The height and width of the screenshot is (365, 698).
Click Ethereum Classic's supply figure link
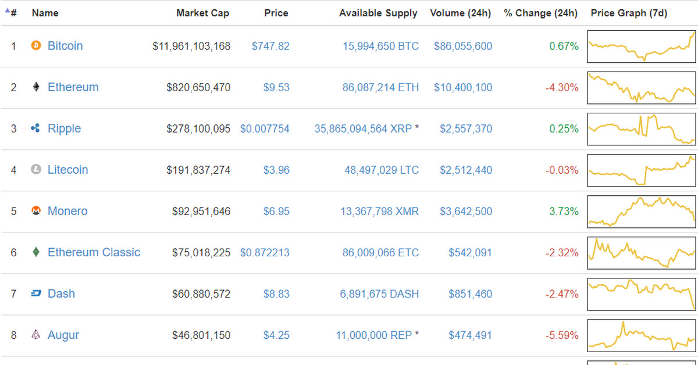tap(380, 252)
